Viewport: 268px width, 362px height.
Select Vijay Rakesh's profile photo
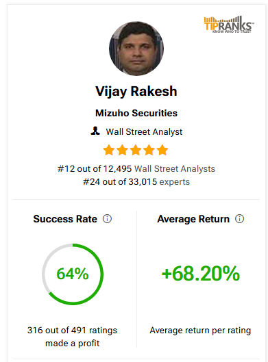click(x=136, y=49)
